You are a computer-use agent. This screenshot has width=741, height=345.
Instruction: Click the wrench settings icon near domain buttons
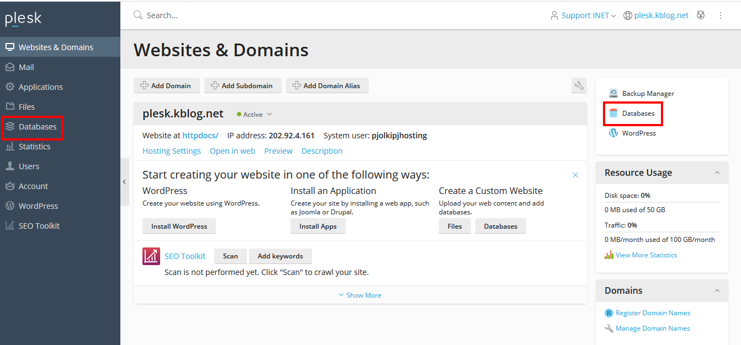[579, 85]
